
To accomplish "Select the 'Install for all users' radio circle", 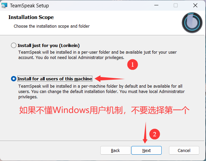I will [13, 79].
